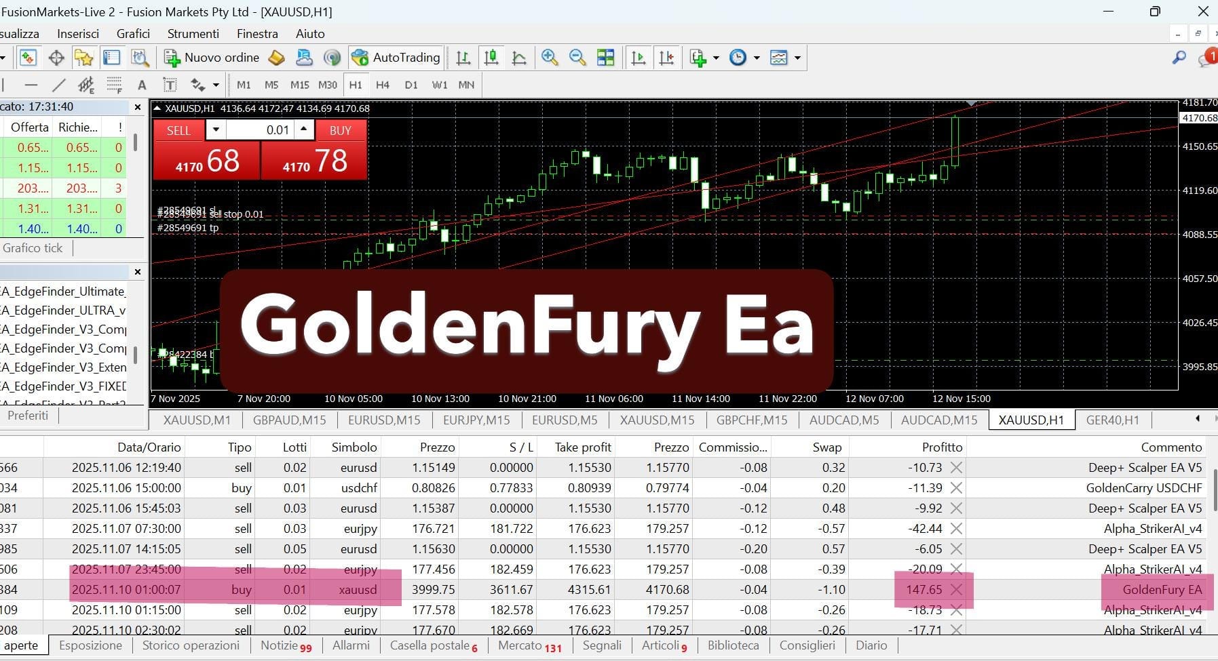
Task: Select the H4 timeframe
Action: click(x=383, y=85)
